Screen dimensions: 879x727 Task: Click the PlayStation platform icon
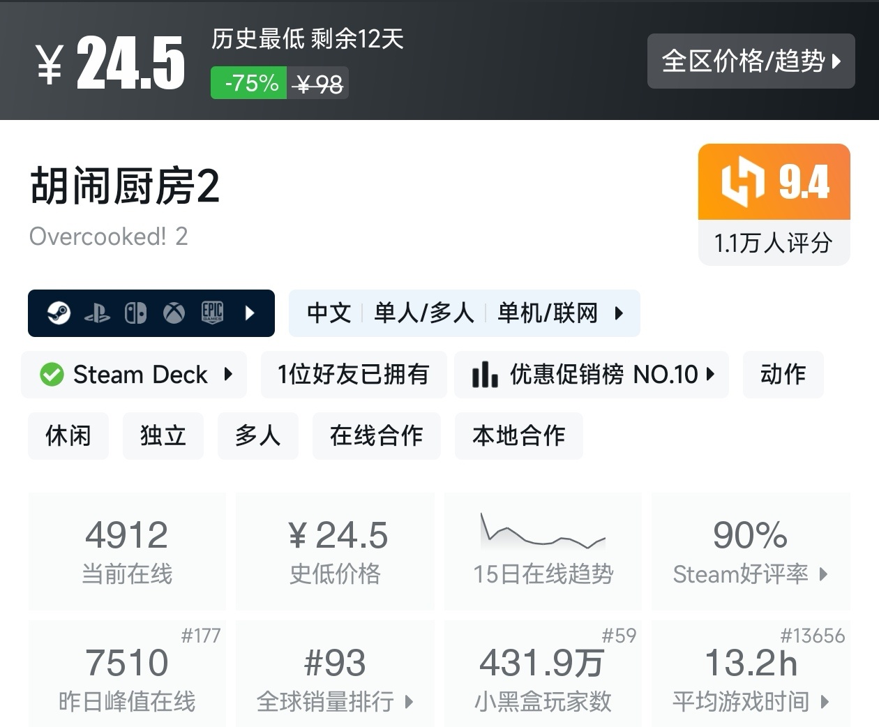click(97, 314)
